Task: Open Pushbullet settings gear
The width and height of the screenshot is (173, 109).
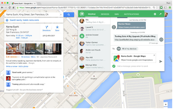Action: pyautogui.click(x=155, y=14)
